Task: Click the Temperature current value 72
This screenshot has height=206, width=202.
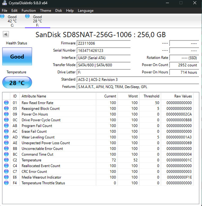Action: (114, 160)
